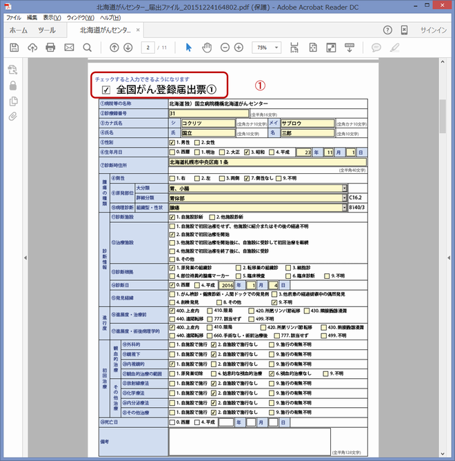Image resolution: width=455 pixels, height=461 pixels.
Task: Open the copy pages sidebar icon
Action: [13, 101]
